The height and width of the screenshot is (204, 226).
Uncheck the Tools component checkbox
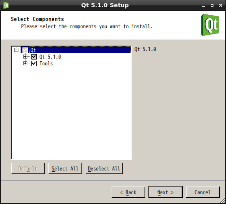point(34,64)
